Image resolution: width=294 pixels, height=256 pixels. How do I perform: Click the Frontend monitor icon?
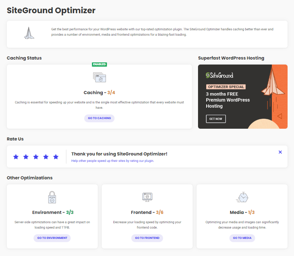point(147,196)
